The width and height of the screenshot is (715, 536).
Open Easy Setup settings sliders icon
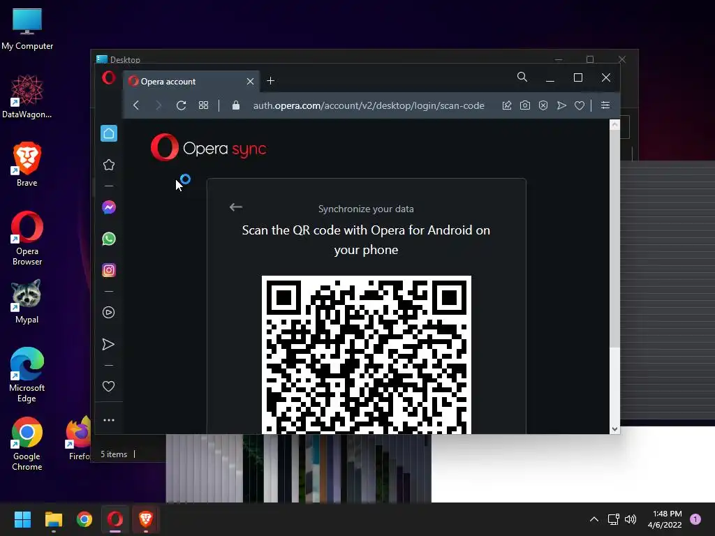pyautogui.click(x=605, y=105)
